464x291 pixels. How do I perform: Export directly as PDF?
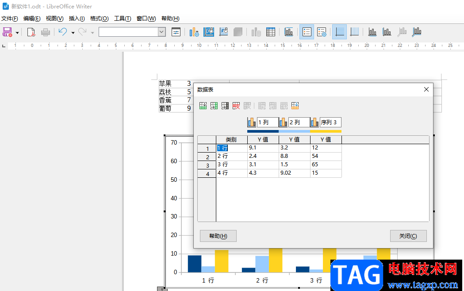tap(31, 32)
